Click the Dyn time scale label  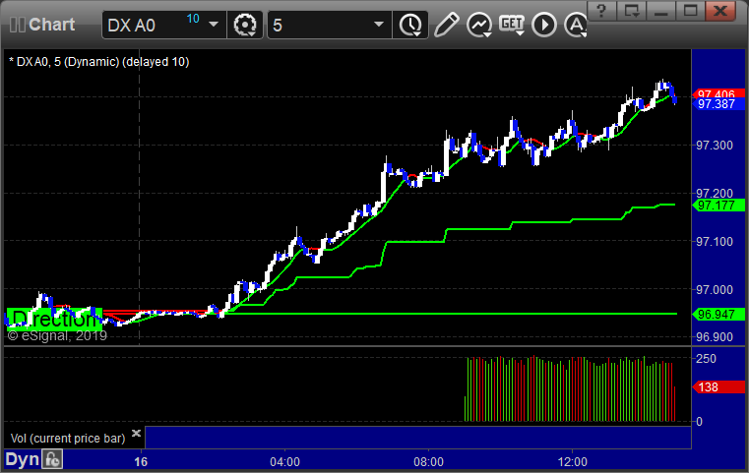coord(24,459)
